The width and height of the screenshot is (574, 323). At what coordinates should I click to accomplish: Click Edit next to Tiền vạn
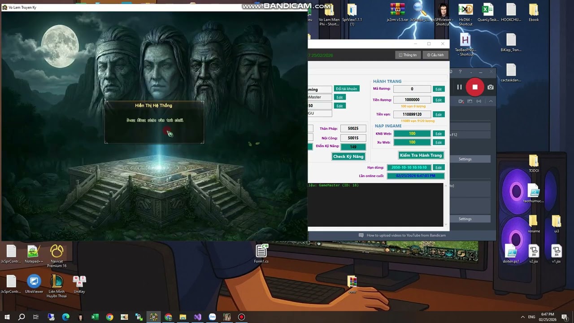pos(438,114)
